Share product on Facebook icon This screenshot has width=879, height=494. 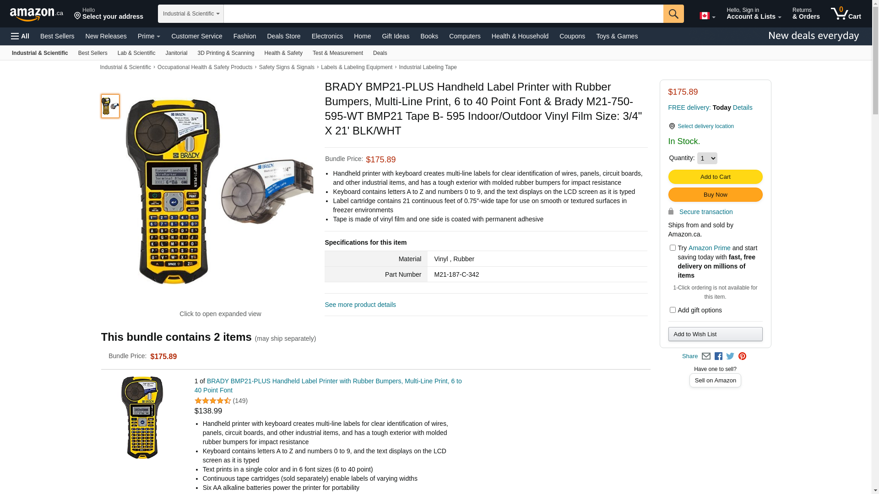(x=718, y=356)
